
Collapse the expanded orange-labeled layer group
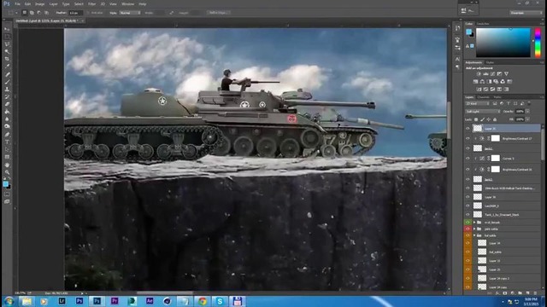(474, 235)
